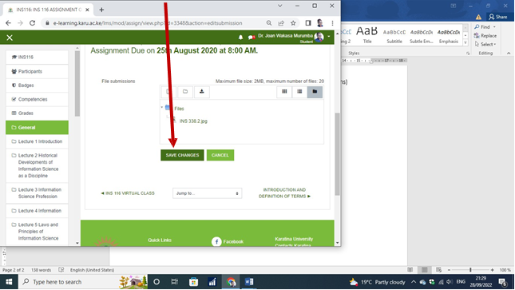Open Lecture 4 Information section
Screen dimensions: 515x290
(37, 211)
